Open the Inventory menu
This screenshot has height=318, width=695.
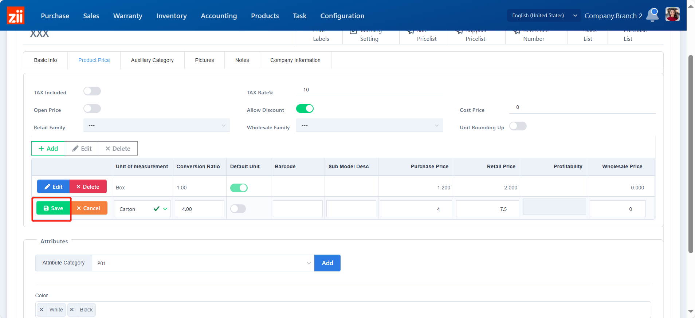click(171, 16)
